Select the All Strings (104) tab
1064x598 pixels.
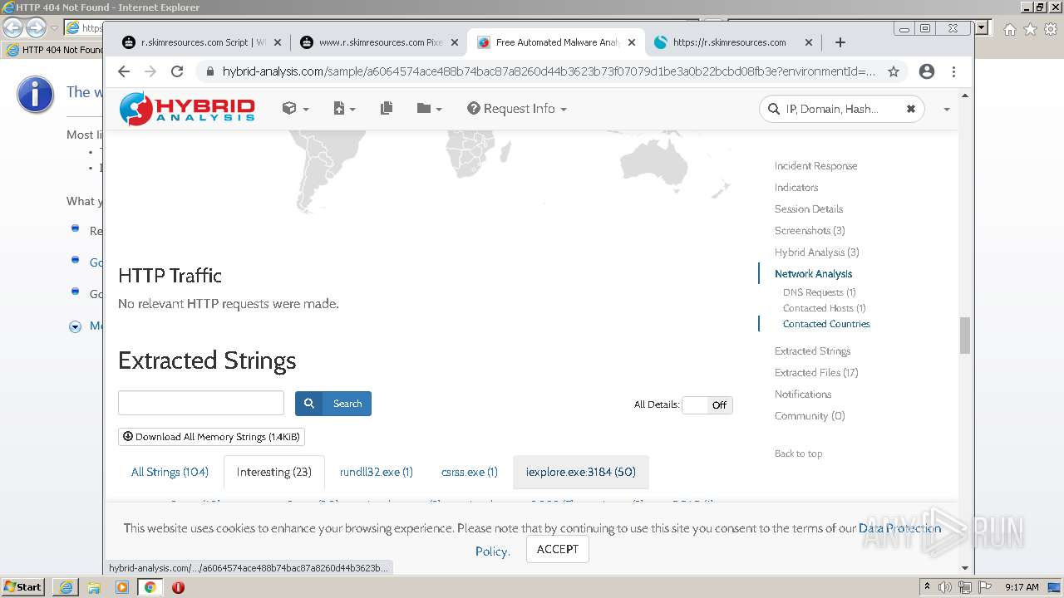(x=170, y=472)
